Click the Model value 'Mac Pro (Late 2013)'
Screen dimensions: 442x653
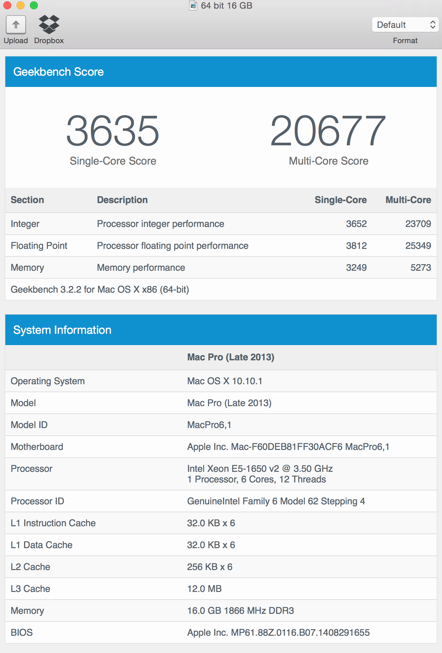(229, 403)
